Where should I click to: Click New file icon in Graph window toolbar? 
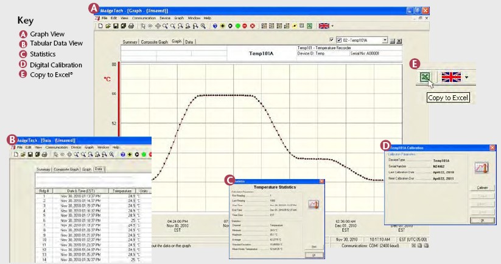point(100,26)
